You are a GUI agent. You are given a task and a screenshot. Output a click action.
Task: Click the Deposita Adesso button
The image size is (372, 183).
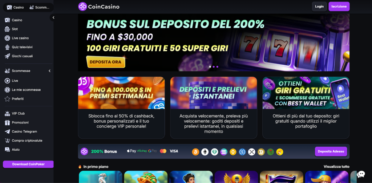pyautogui.click(x=331, y=151)
